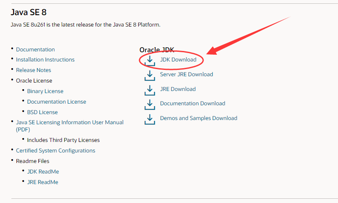Open the Release Notes link
Viewport: 338px width, 203px height.
(x=33, y=70)
